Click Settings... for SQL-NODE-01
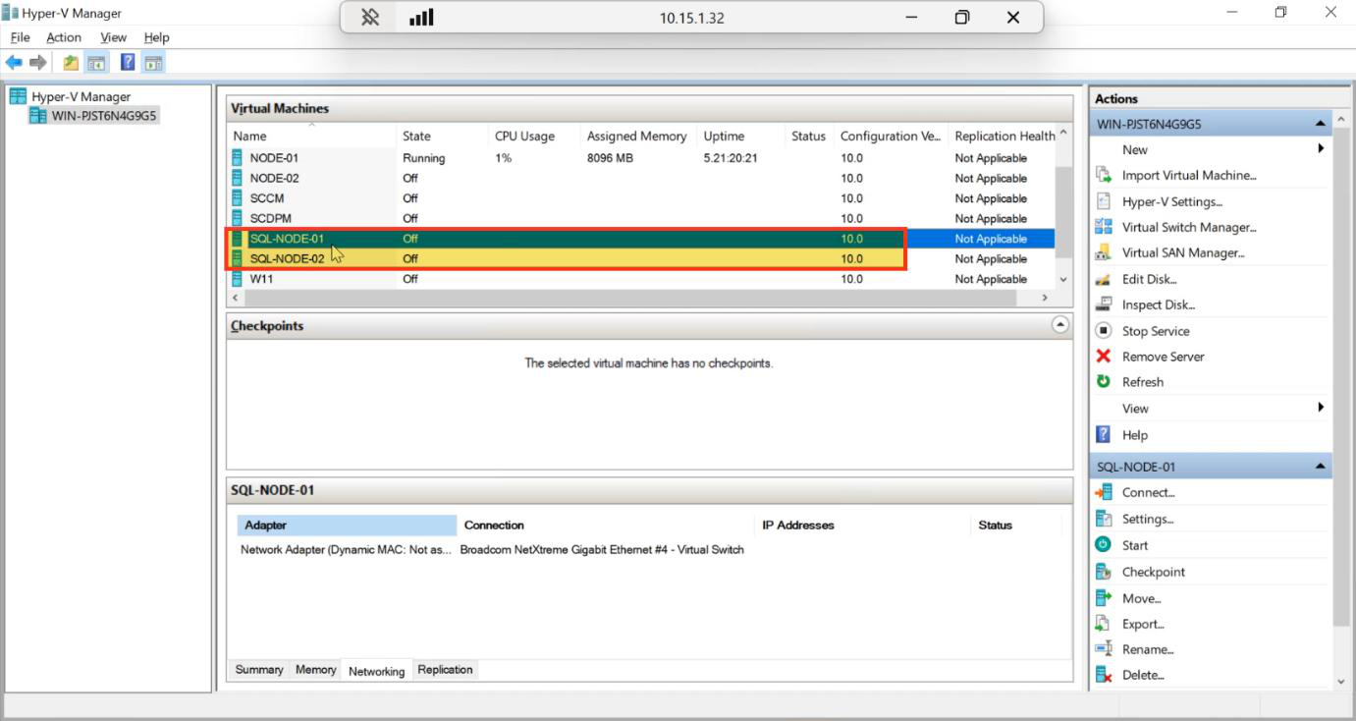The height and width of the screenshot is (721, 1356). pos(1148,519)
